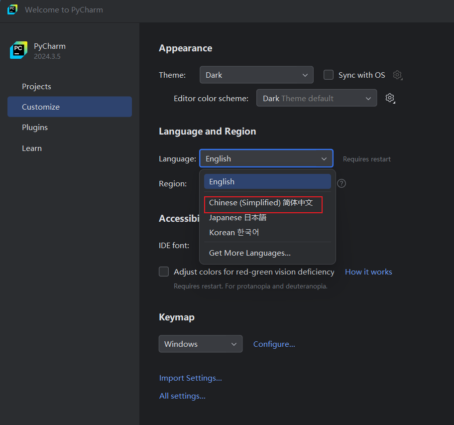This screenshot has width=454, height=425.
Task: Choose Japanese language option
Action: [267, 218]
